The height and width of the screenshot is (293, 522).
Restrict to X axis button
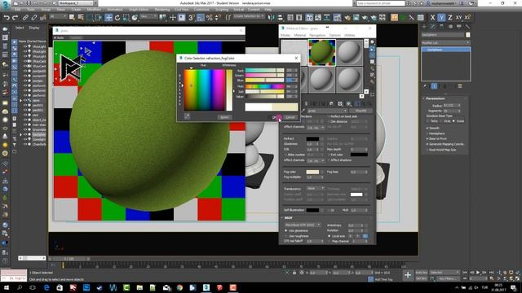click(x=432, y=18)
